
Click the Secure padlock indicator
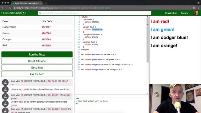click(18, 8)
